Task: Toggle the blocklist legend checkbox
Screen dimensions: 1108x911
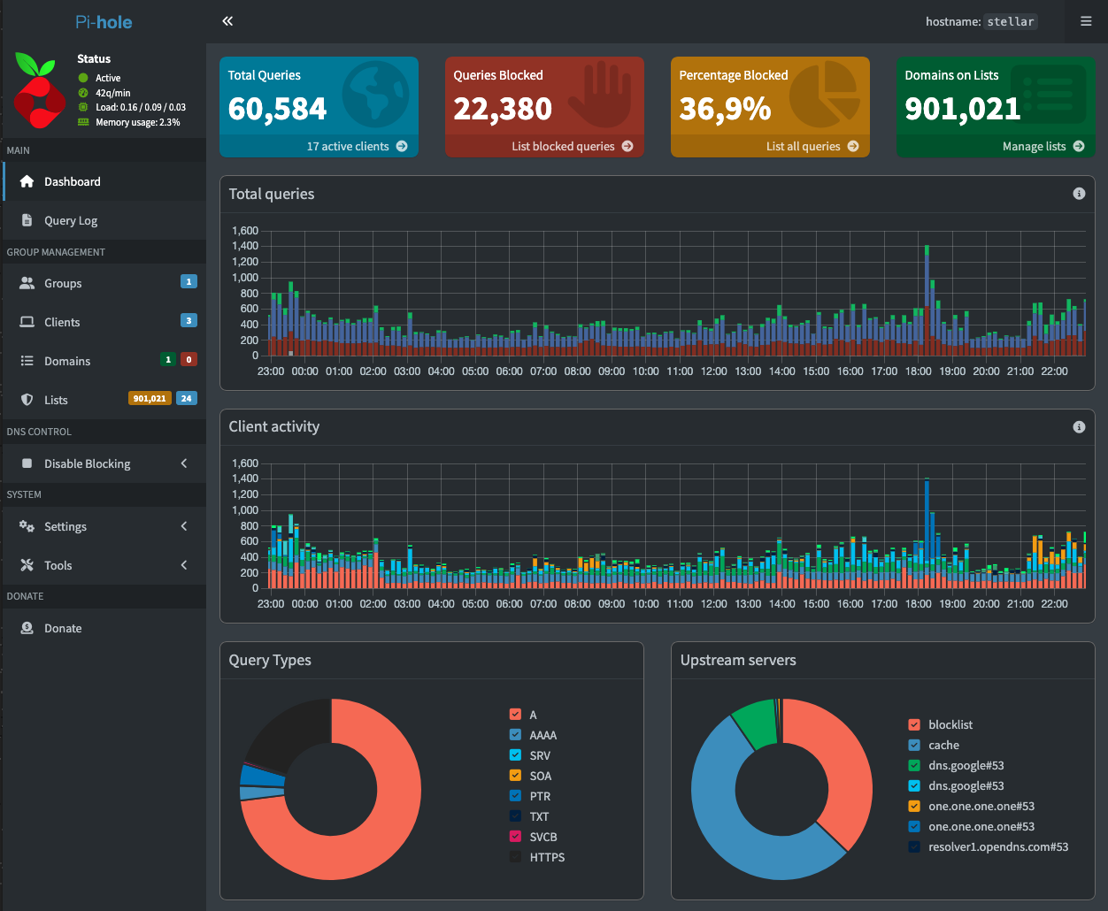Action: (x=914, y=724)
